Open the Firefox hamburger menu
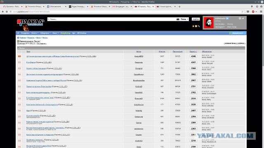Viewport: 264px width, 148px height. pyautogui.click(x=261, y=12)
